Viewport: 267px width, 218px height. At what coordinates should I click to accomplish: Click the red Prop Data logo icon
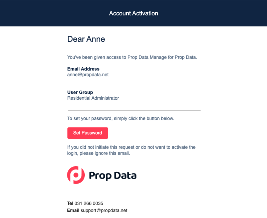pos(76,175)
